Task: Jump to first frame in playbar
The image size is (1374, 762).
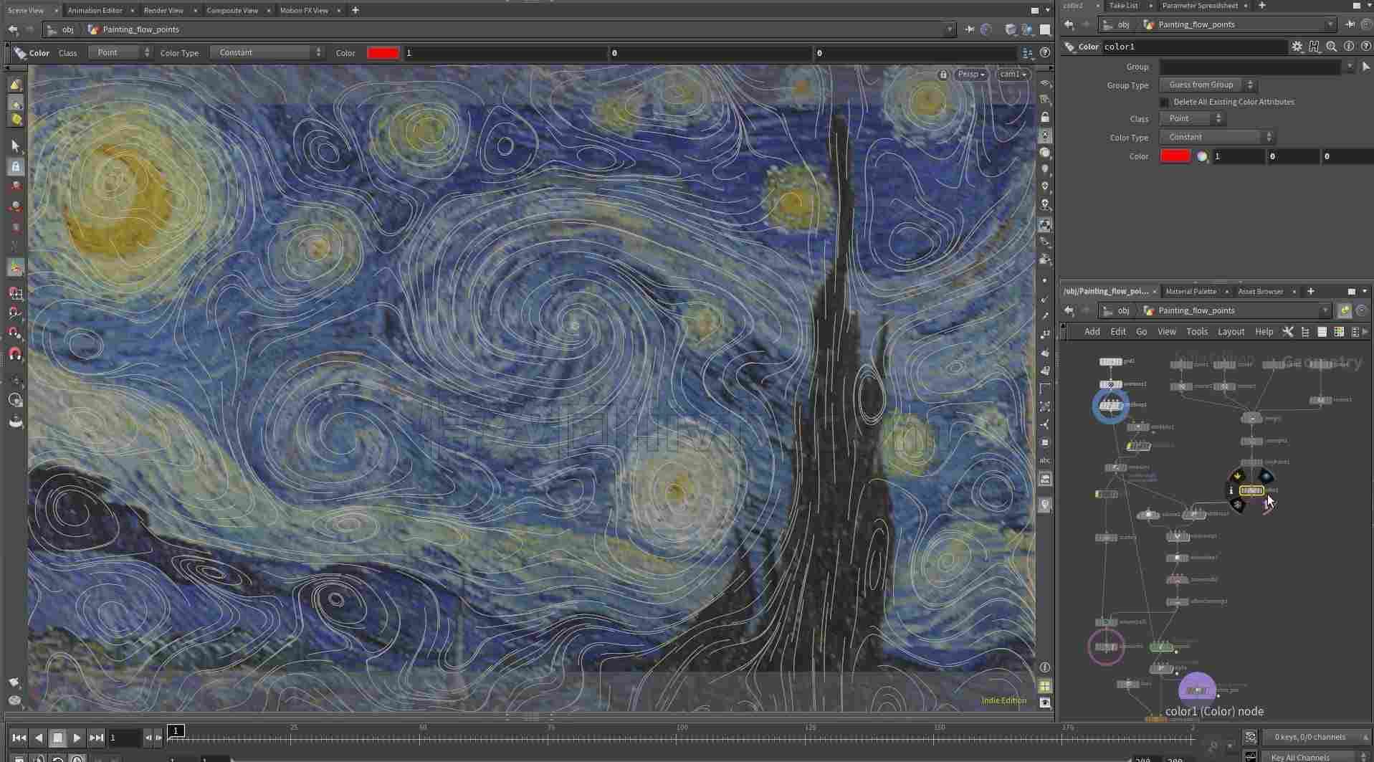Action: 19,738
